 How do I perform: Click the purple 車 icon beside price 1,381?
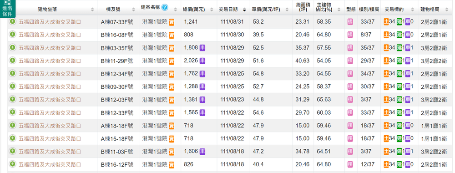pyautogui.click(x=202, y=100)
